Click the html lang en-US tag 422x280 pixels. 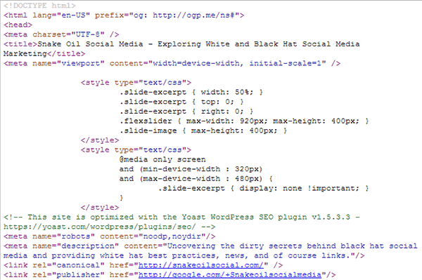click(124, 15)
